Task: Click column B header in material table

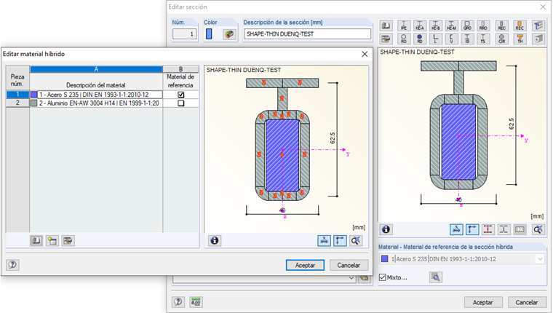Action: [180, 69]
